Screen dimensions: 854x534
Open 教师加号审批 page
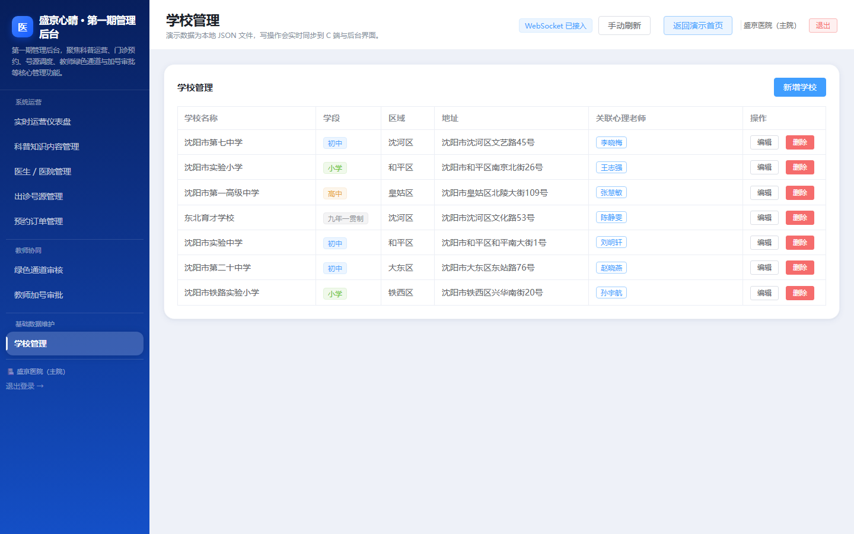coord(75,295)
